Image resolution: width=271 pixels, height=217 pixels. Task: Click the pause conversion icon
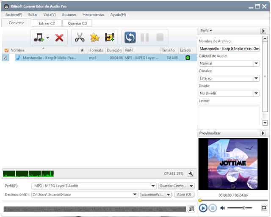(x=145, y=38)
